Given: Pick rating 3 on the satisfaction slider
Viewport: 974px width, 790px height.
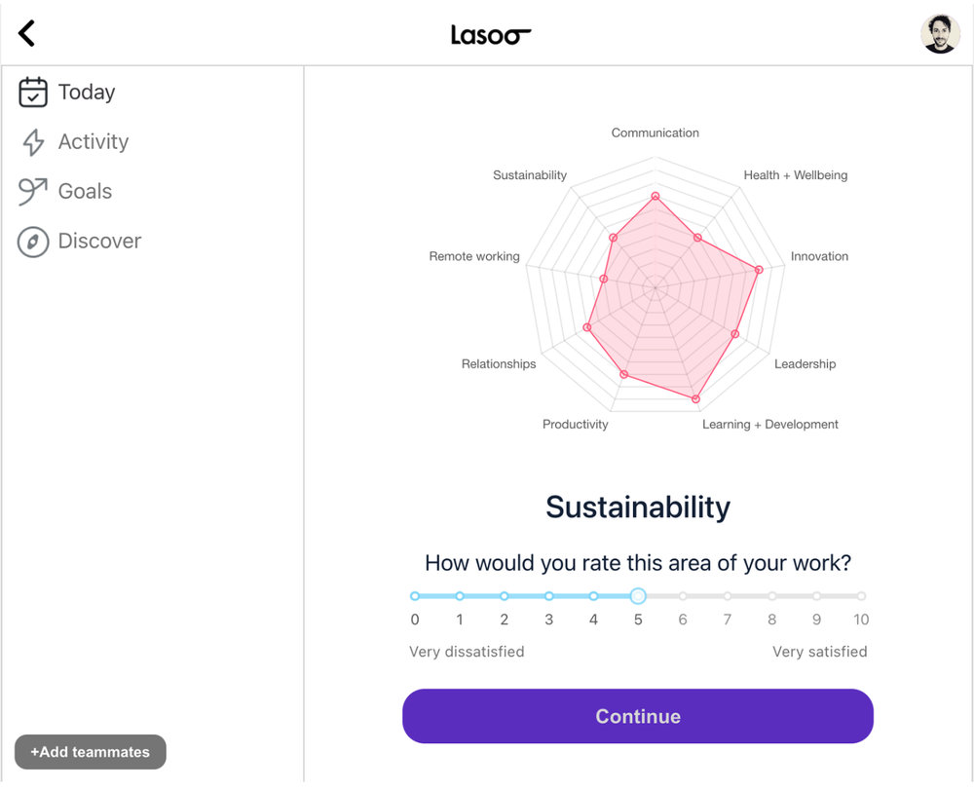Looking at the screenshot, I should [549, 596].
